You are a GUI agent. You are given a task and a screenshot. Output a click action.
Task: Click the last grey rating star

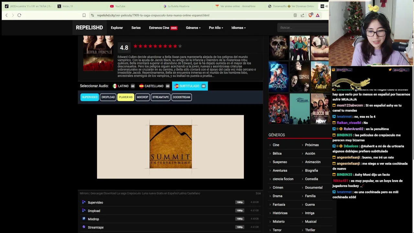[x=180, y=46]
